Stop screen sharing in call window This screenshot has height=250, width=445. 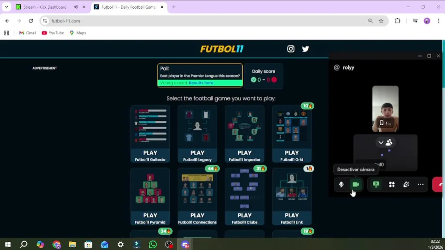point(376,184)
